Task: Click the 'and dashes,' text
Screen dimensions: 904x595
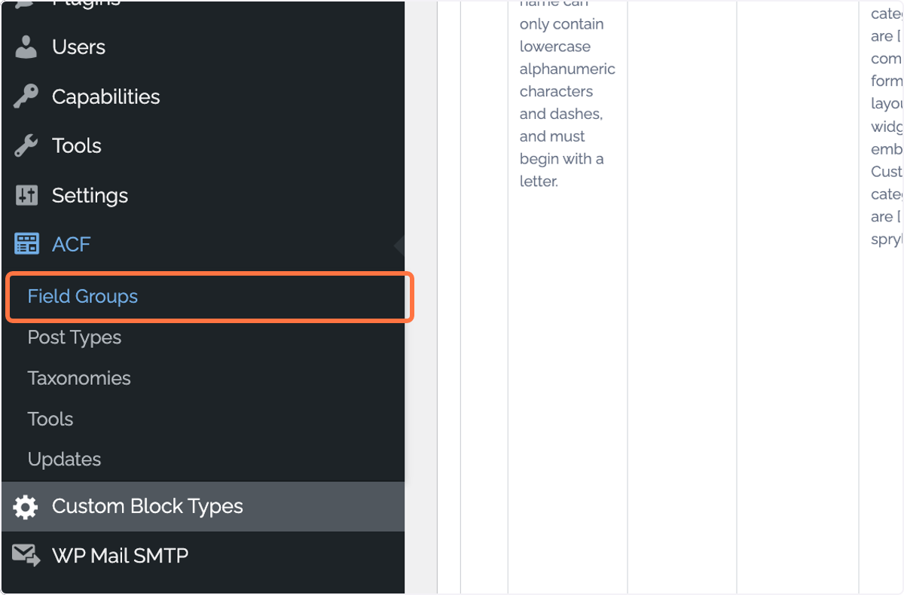Action: (561, 114)
